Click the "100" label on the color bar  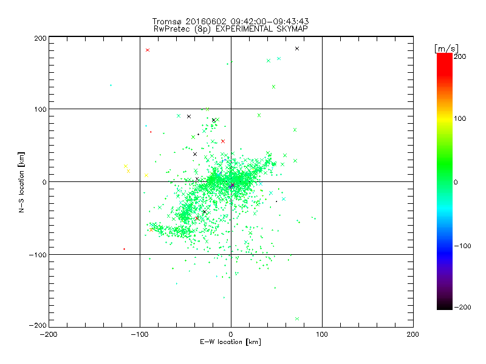coord(460,118)
